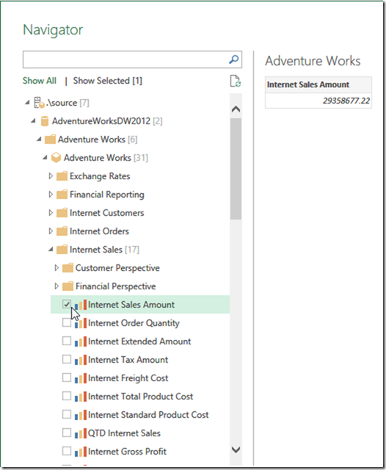Click the Internet Sales Amount column header
Viewport: 386px width, 470px height.
(x=318, y=84)
